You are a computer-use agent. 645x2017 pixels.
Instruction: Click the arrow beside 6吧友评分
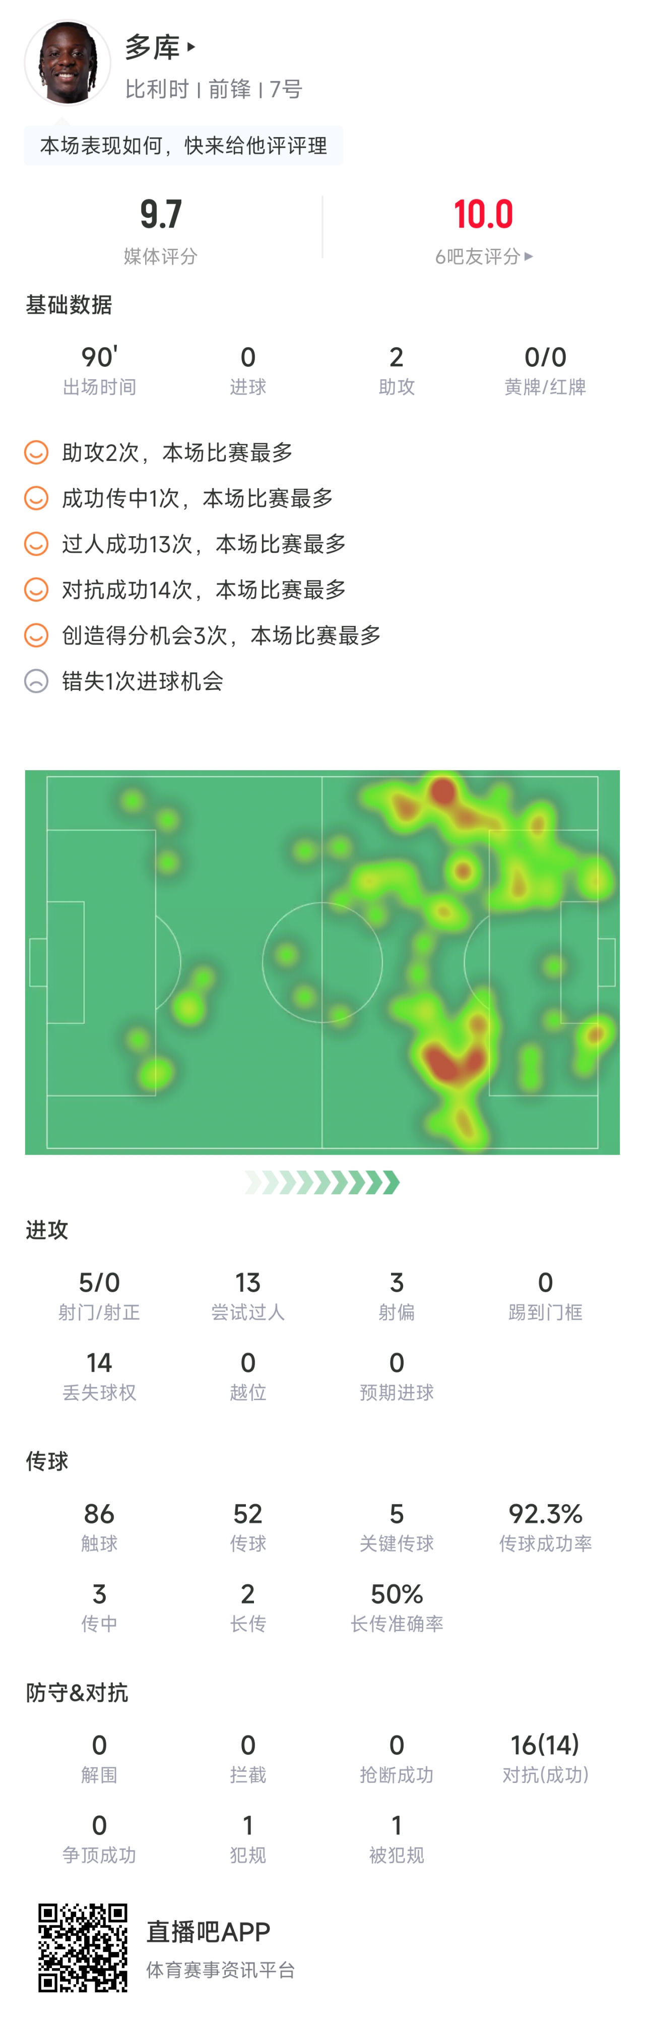coord(529,256)
